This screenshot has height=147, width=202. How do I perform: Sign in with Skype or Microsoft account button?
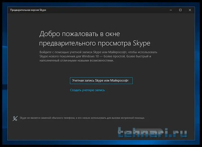[x=101, y=81]
